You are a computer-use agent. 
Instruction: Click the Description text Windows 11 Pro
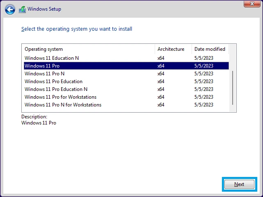coord(39,122)
